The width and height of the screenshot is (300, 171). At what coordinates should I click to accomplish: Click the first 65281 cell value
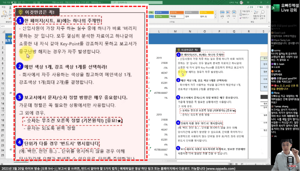pyautogui.click(x=164, y=83)
